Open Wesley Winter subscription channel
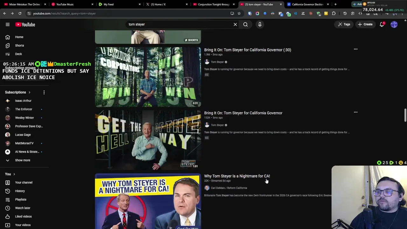The image size is (407, 229). pyautogui.click(x=24, y=118)
